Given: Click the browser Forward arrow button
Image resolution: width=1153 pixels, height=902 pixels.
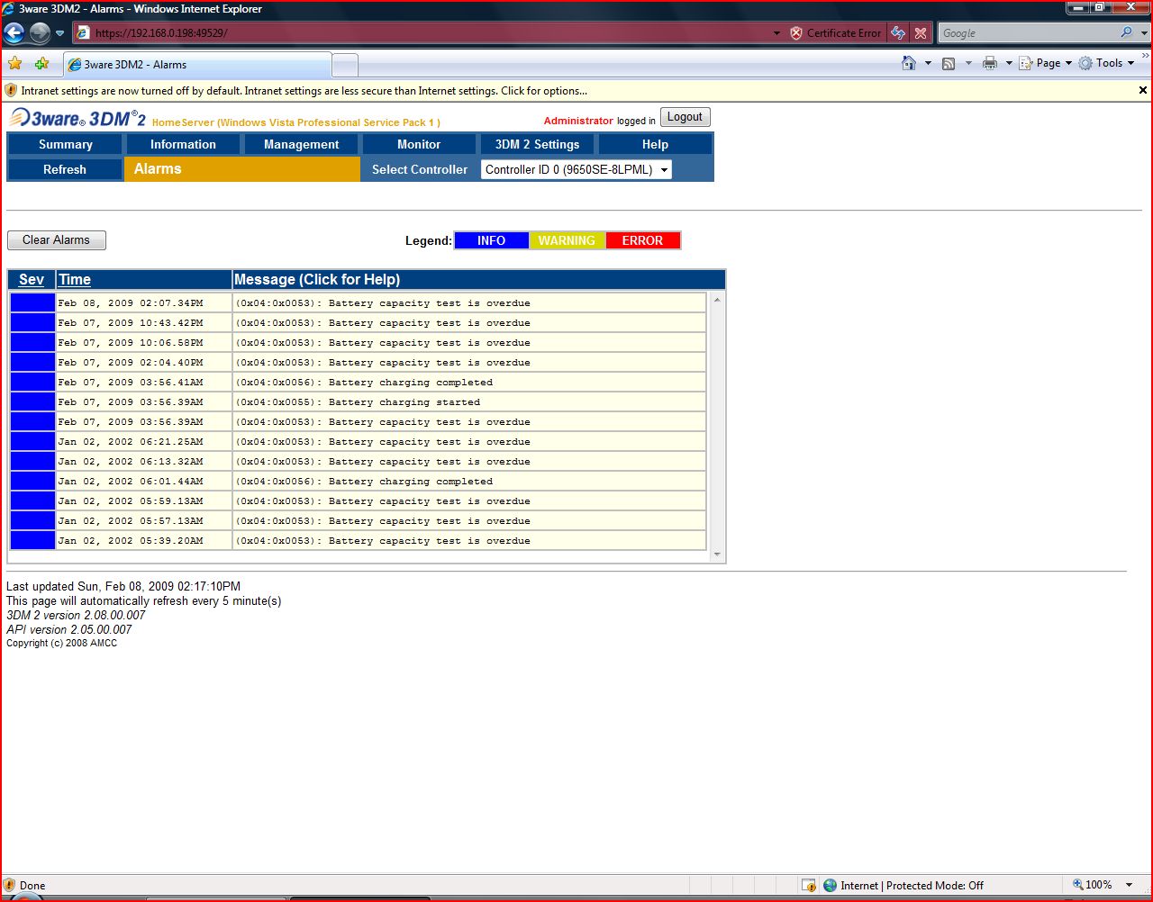Looking at the screenshot, I should coord(40,33).
